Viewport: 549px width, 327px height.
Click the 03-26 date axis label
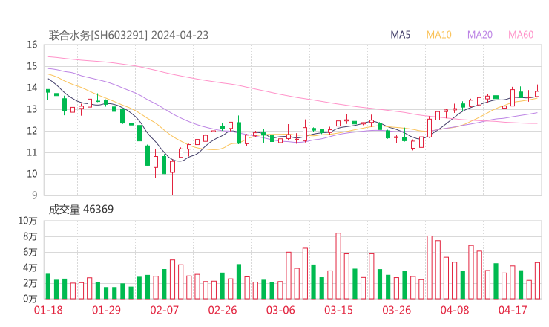coord(396,310)
